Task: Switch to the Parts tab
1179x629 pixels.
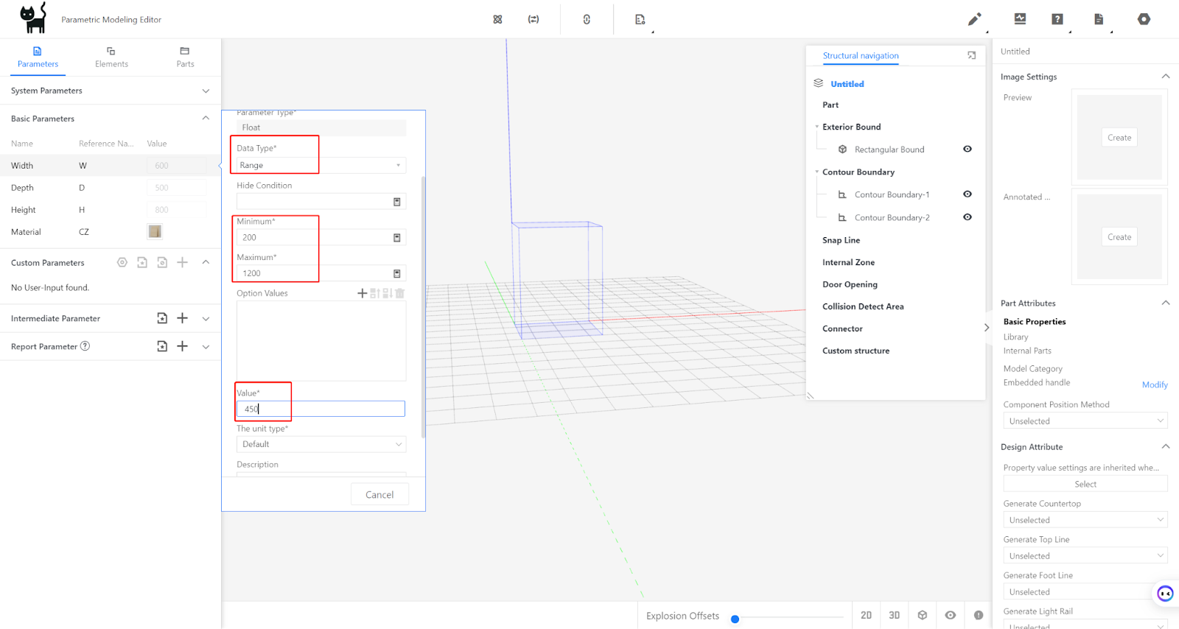Action: click(x=185, y=57)
